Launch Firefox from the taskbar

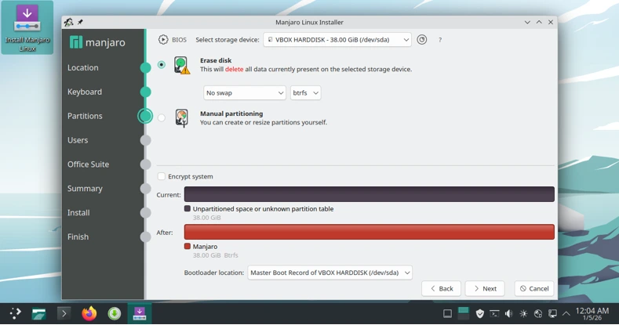(x=89, y=313)
